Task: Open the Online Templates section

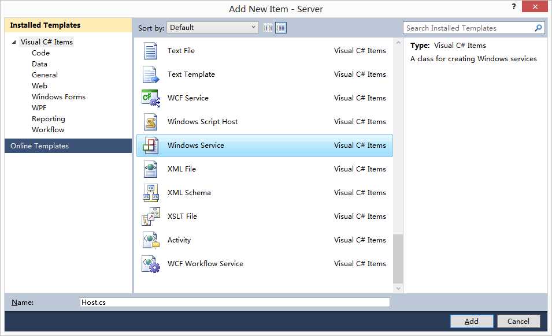Action: point(68,146)
